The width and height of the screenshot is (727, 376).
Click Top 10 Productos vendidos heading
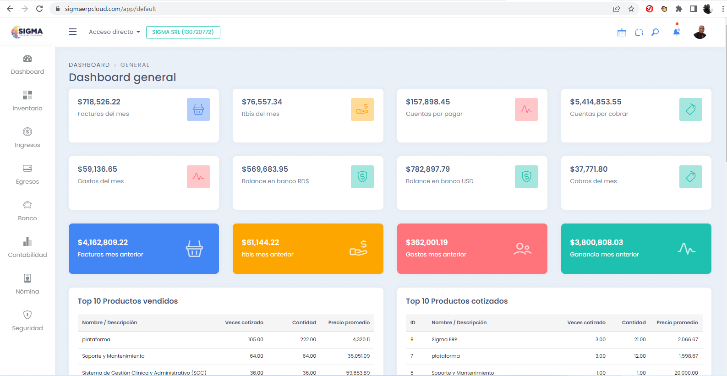point(128,301)
